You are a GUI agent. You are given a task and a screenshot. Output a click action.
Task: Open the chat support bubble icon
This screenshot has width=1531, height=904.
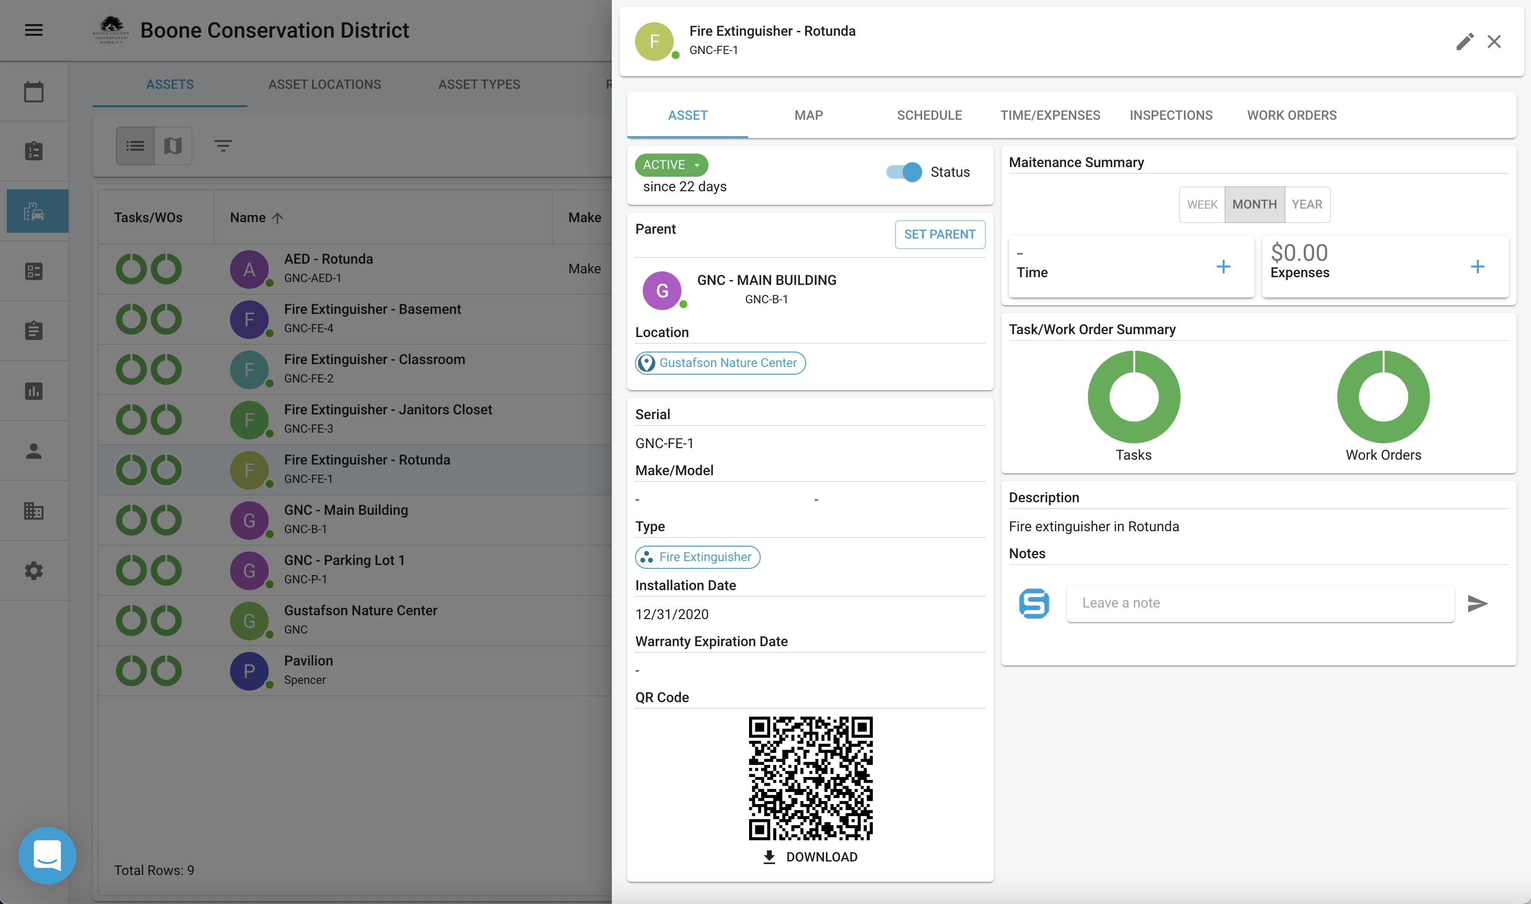point(47,855)
